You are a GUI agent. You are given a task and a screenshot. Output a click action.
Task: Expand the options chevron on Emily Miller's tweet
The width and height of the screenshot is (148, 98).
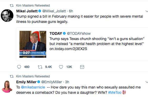tap(147, 82)
